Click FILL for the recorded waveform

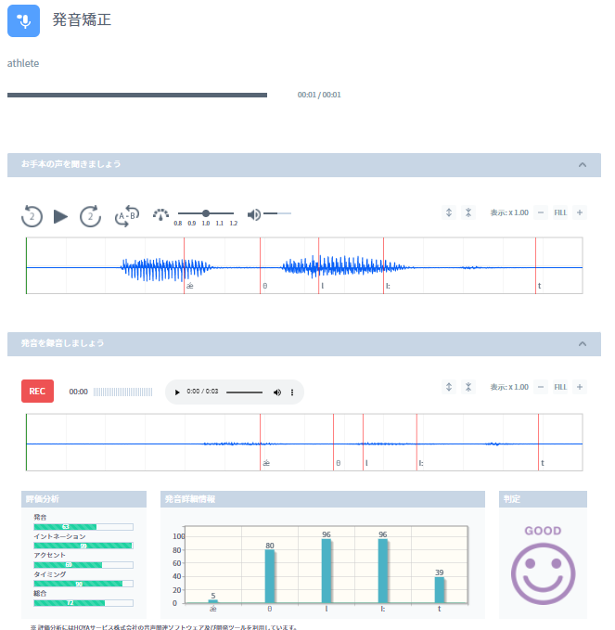(560, 387)
